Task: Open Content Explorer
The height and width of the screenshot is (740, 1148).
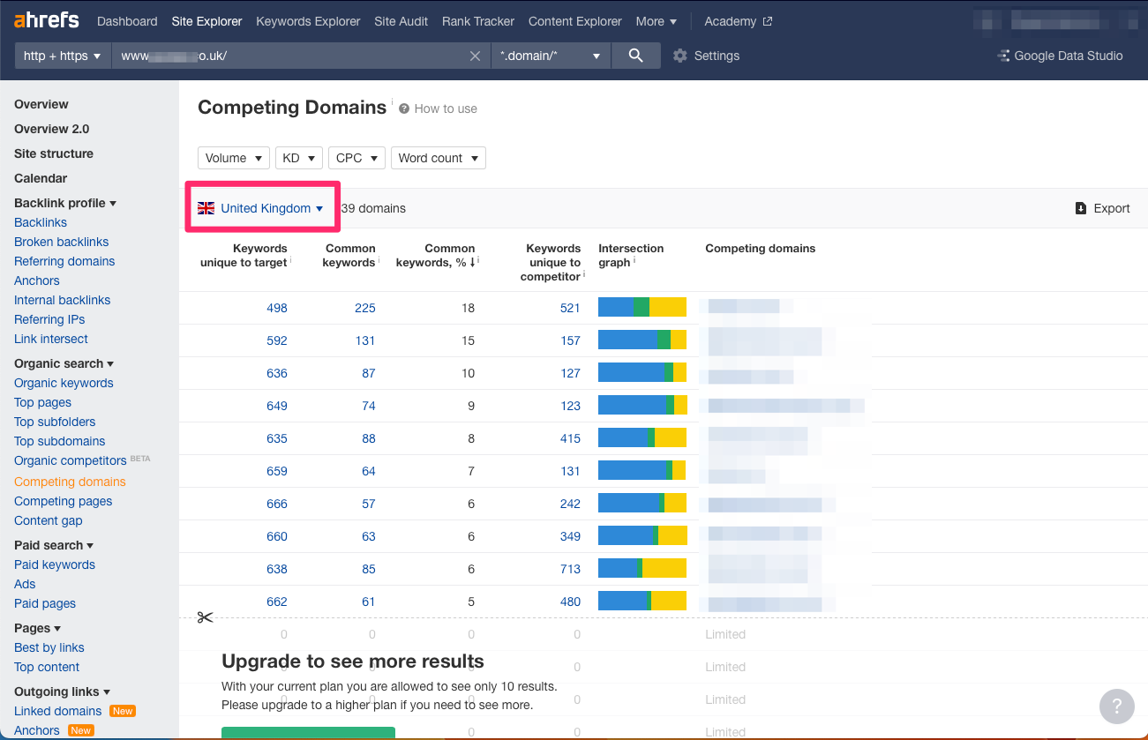Action: [x=575, y=21]
